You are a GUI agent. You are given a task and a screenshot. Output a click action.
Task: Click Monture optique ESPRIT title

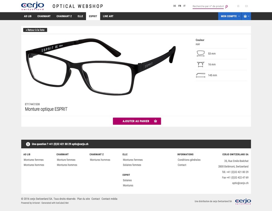pos(46,109)
